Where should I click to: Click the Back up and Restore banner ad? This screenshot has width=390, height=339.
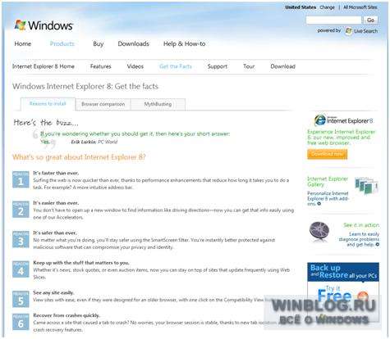pos(343,289)
